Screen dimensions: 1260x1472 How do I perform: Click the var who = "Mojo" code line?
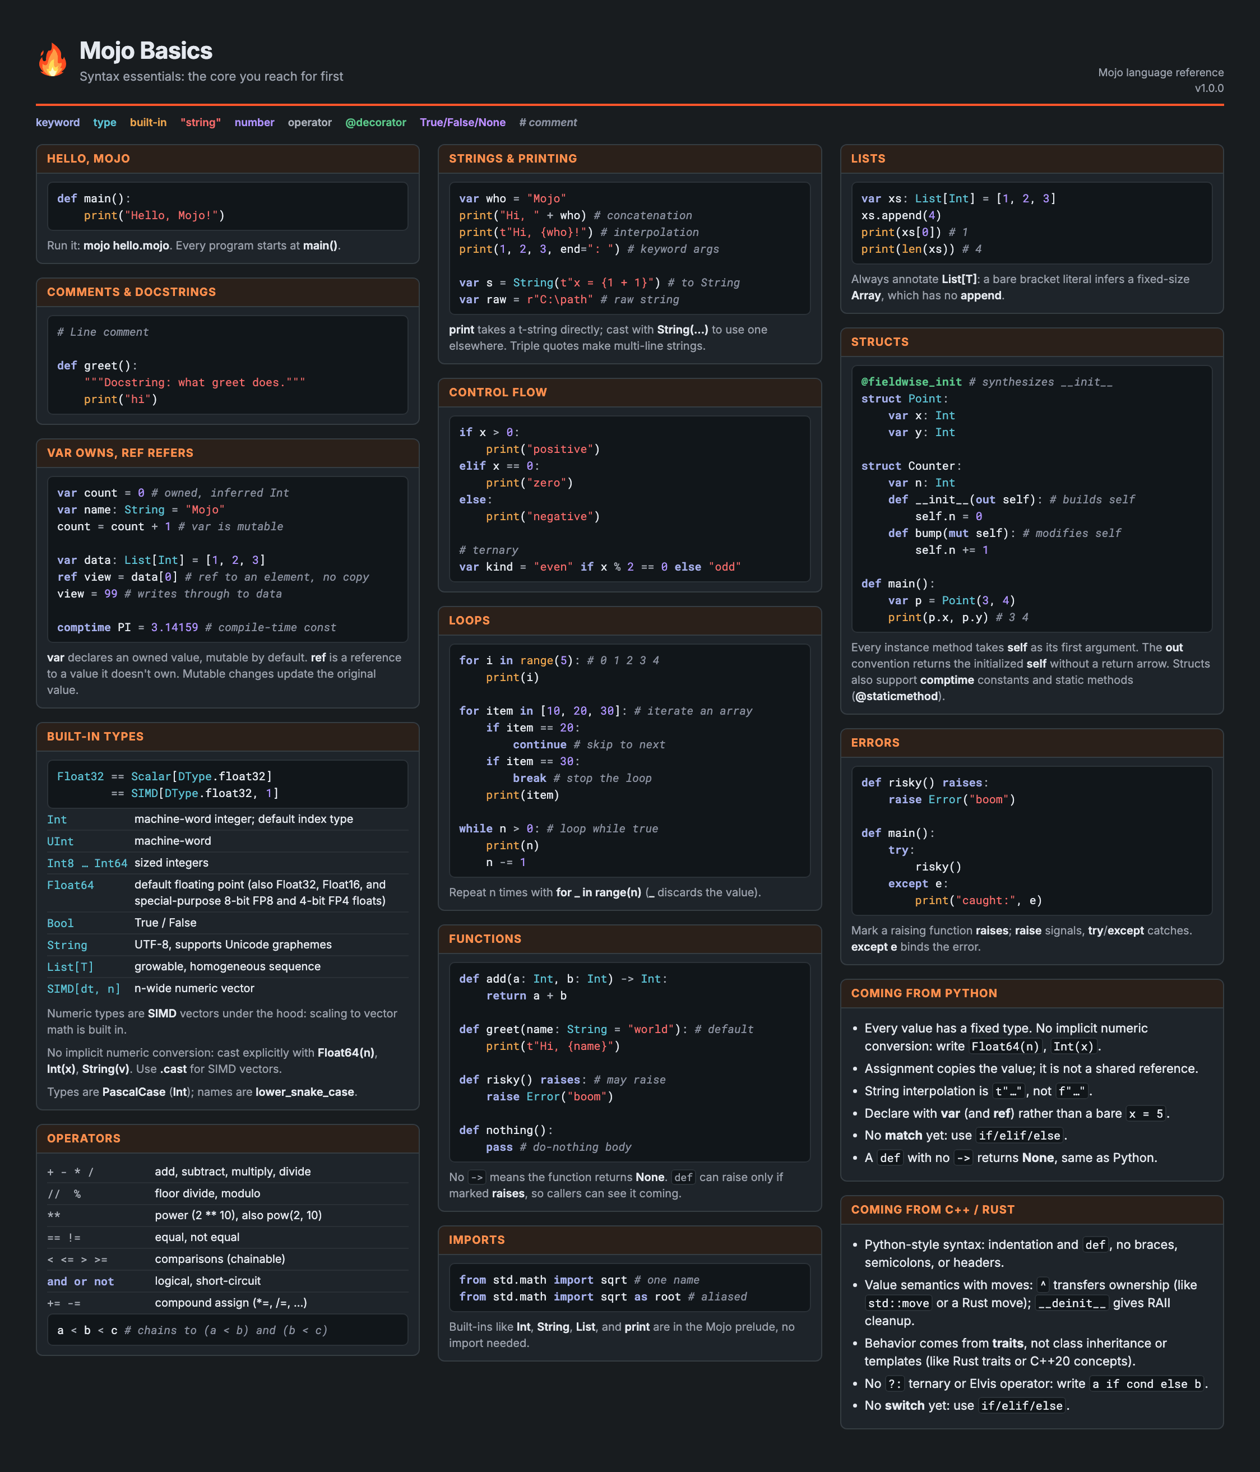pyautogui.click(x=512, y=199)
